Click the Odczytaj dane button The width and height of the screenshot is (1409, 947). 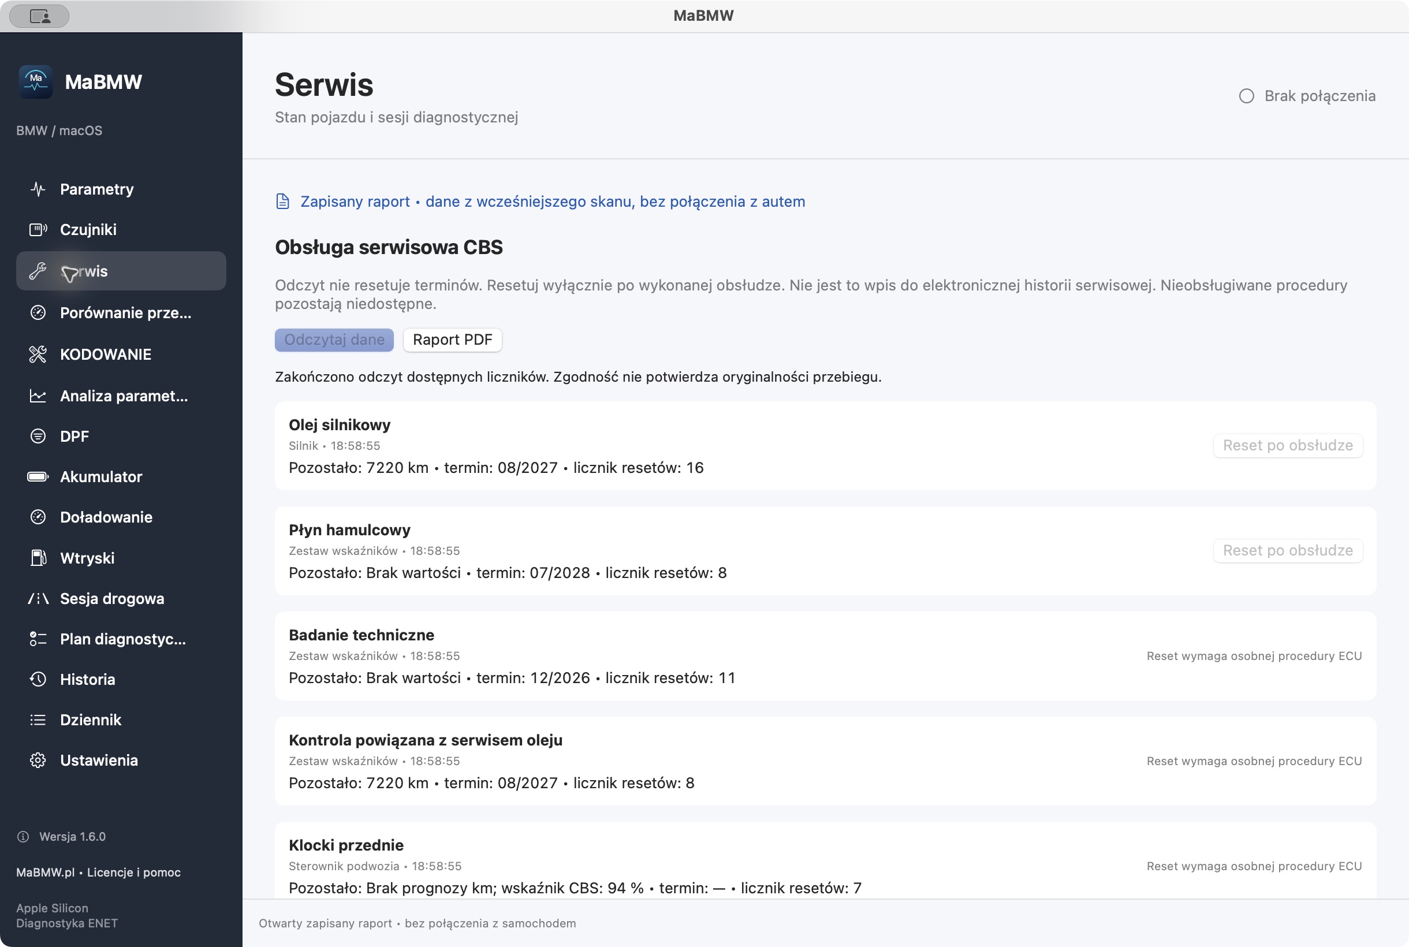(334, 340)
